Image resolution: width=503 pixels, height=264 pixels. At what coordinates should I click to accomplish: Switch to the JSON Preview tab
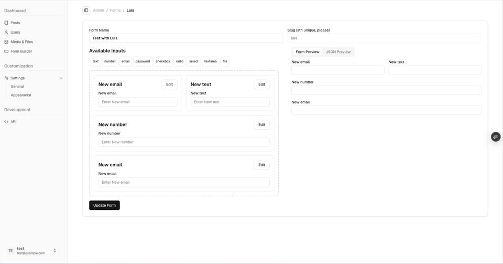point(338,52)
